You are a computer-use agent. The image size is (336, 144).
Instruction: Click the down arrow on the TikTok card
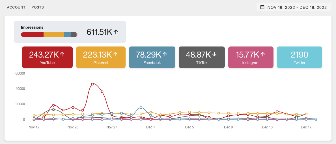(214, 54)
